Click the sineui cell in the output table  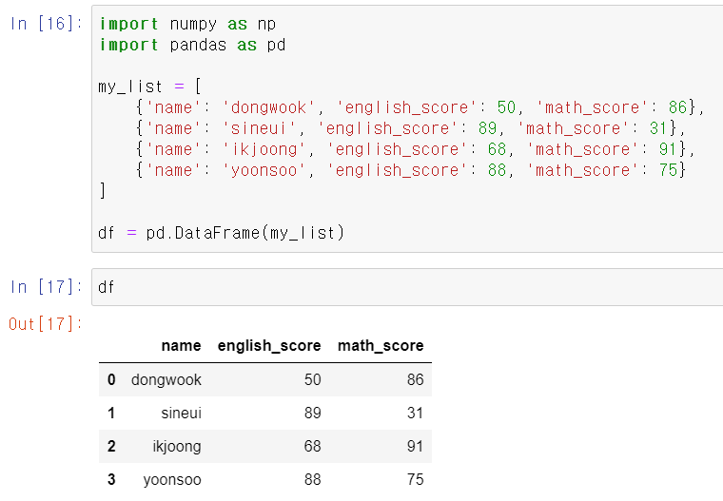181,413
